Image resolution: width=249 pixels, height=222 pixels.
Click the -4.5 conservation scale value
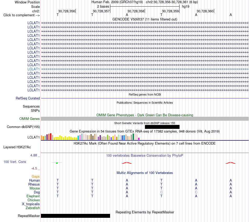[x=34, y=168]
